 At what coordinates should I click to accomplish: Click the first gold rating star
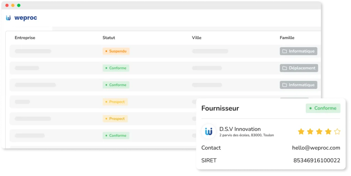[x=301, y=131]
